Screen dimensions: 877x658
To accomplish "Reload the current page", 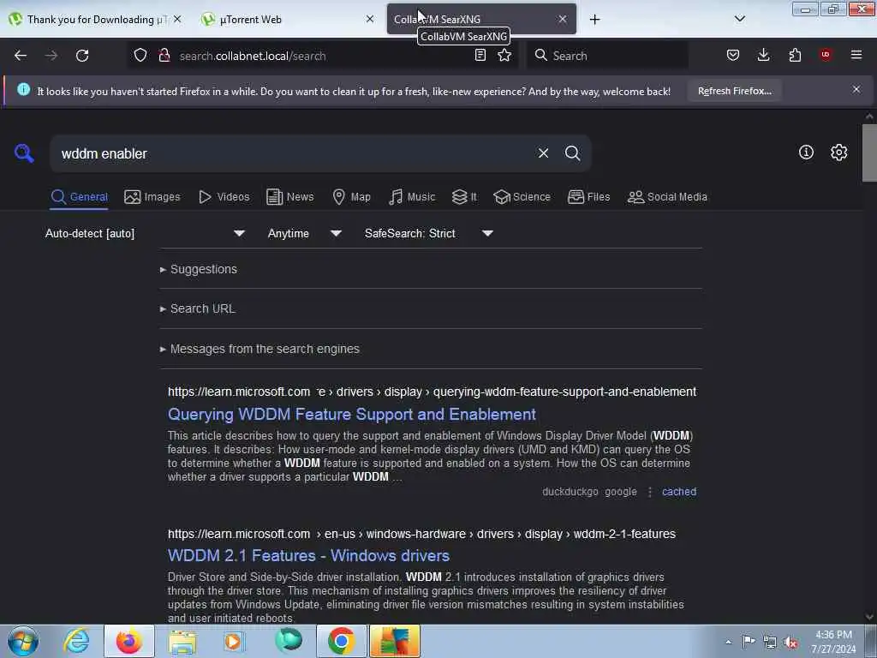I will click(82, 56).
